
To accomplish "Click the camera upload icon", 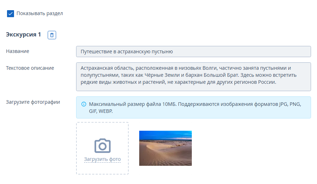I will click(102, 146).
